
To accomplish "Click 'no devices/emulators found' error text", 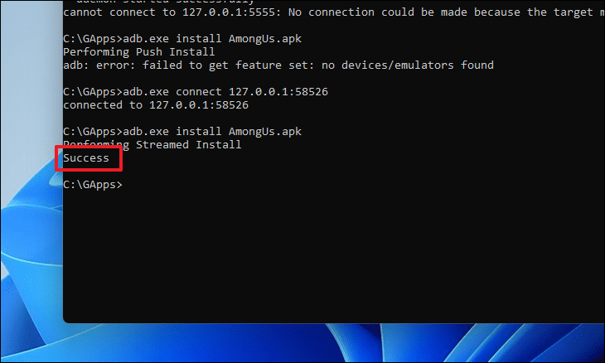I will (408, 65).
